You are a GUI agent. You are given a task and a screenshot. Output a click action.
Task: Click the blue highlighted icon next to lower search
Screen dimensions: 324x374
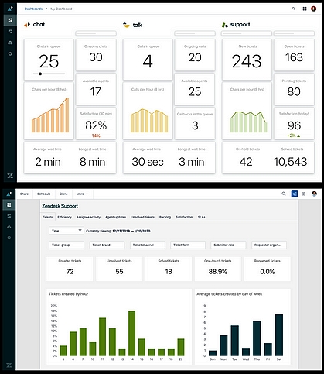pos(295,194)
